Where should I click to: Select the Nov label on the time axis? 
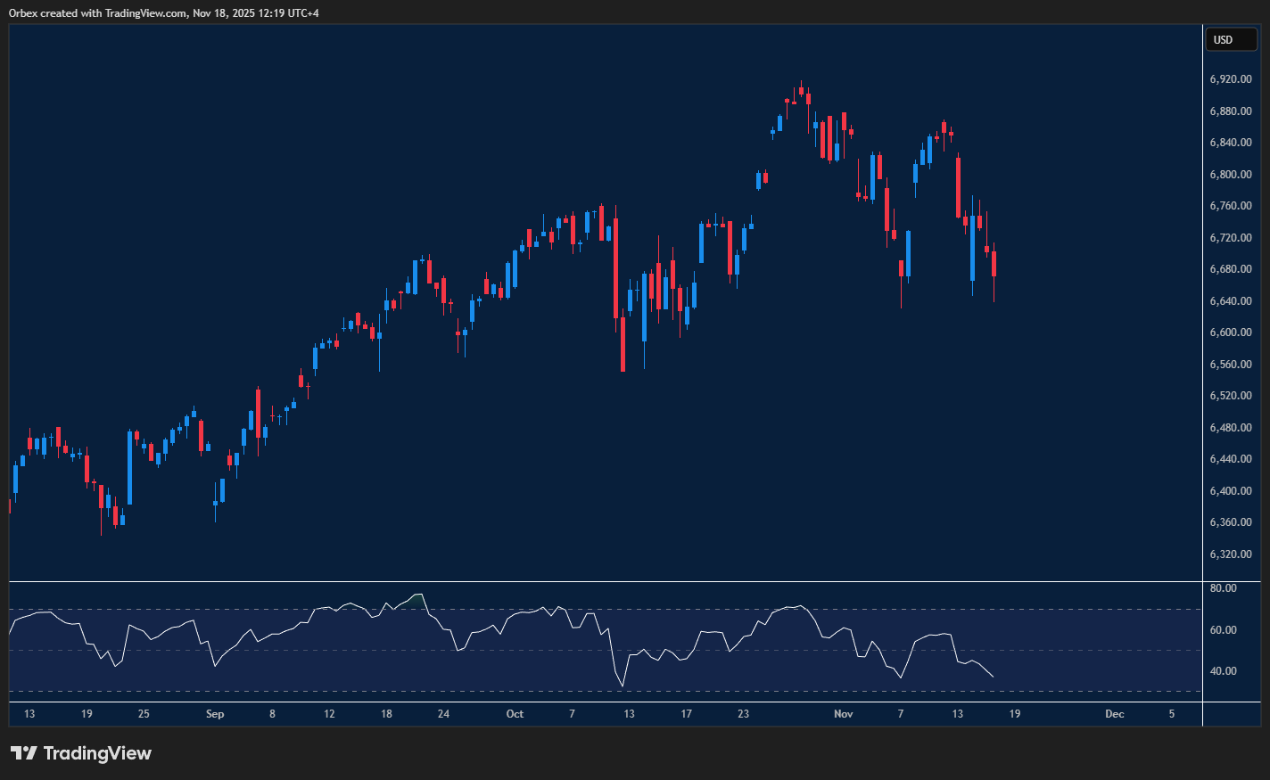pos(843,714)
